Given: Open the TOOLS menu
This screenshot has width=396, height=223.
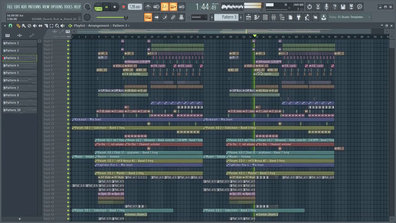Looking at the screenshot, I should [68, 7].
